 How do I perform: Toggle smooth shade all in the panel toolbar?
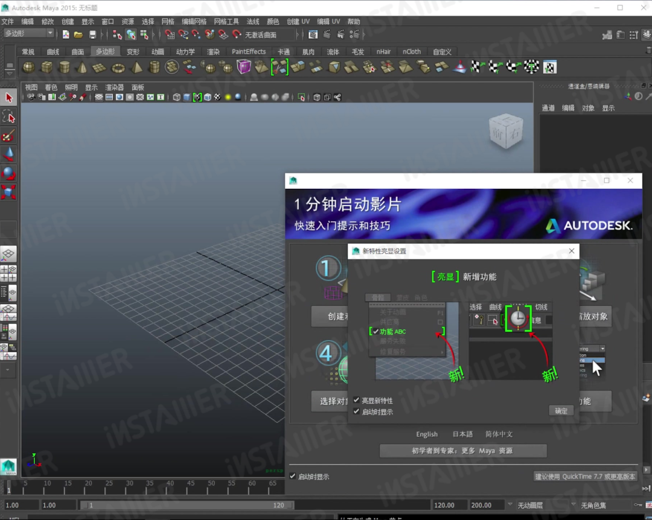coord(187,97)
